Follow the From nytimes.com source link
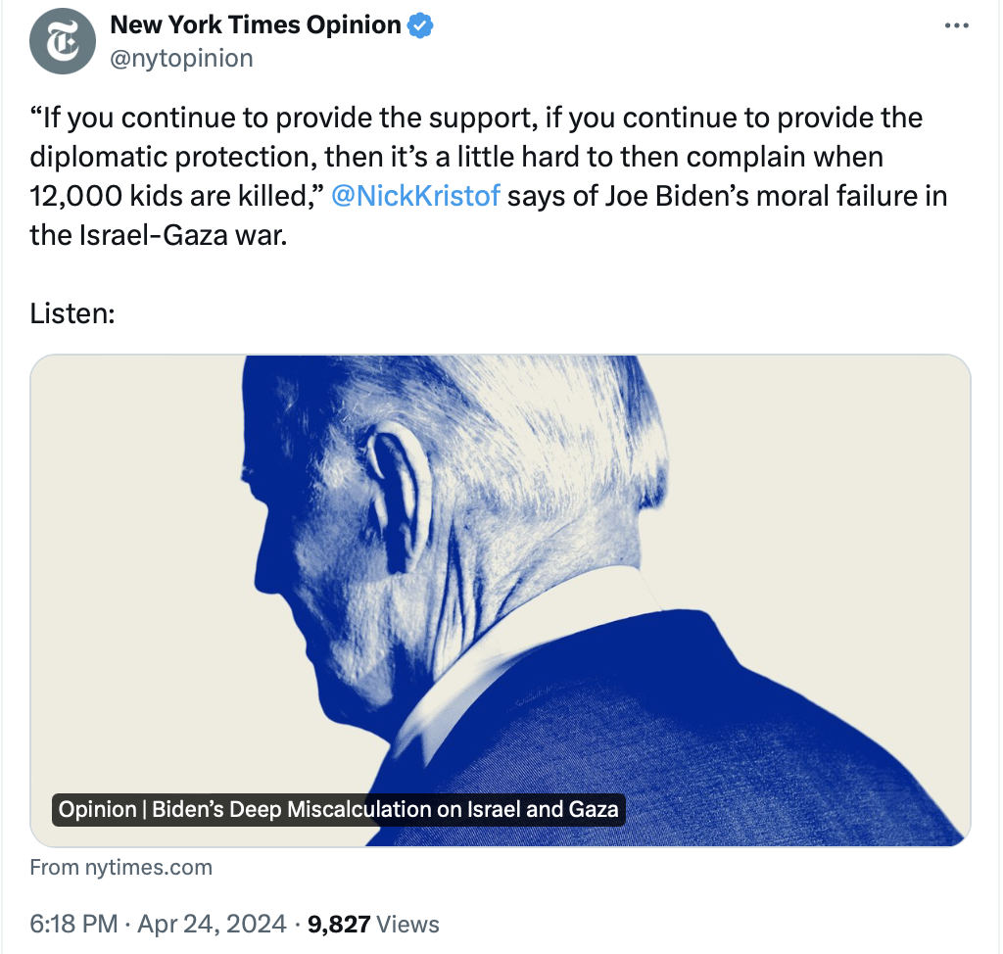The width and height of the screenshot is (1003, 954). 121,867
